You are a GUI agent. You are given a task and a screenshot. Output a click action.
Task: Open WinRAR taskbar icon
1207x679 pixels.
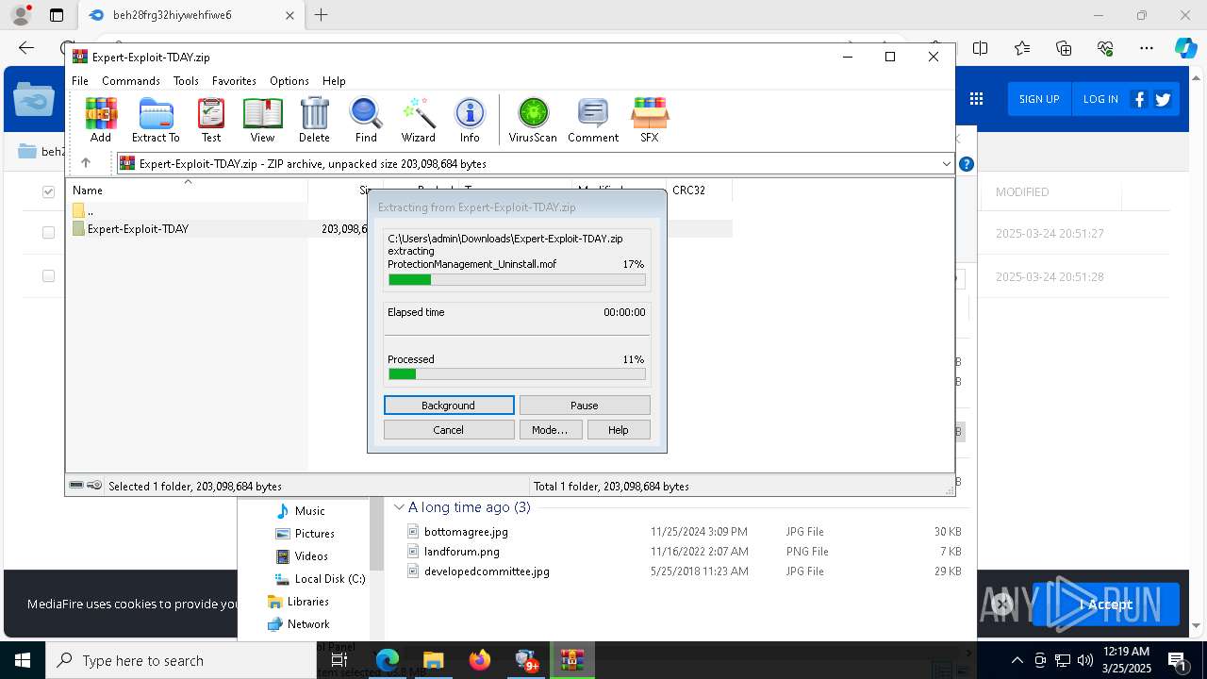(571, 660)
